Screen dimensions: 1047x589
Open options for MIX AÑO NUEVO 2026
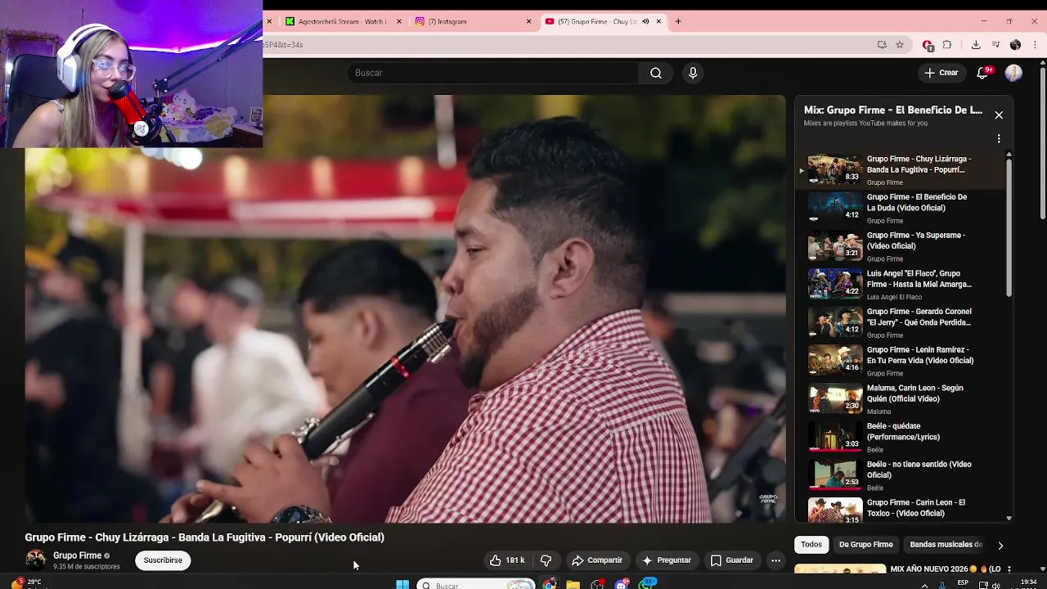pos(1009,569)
